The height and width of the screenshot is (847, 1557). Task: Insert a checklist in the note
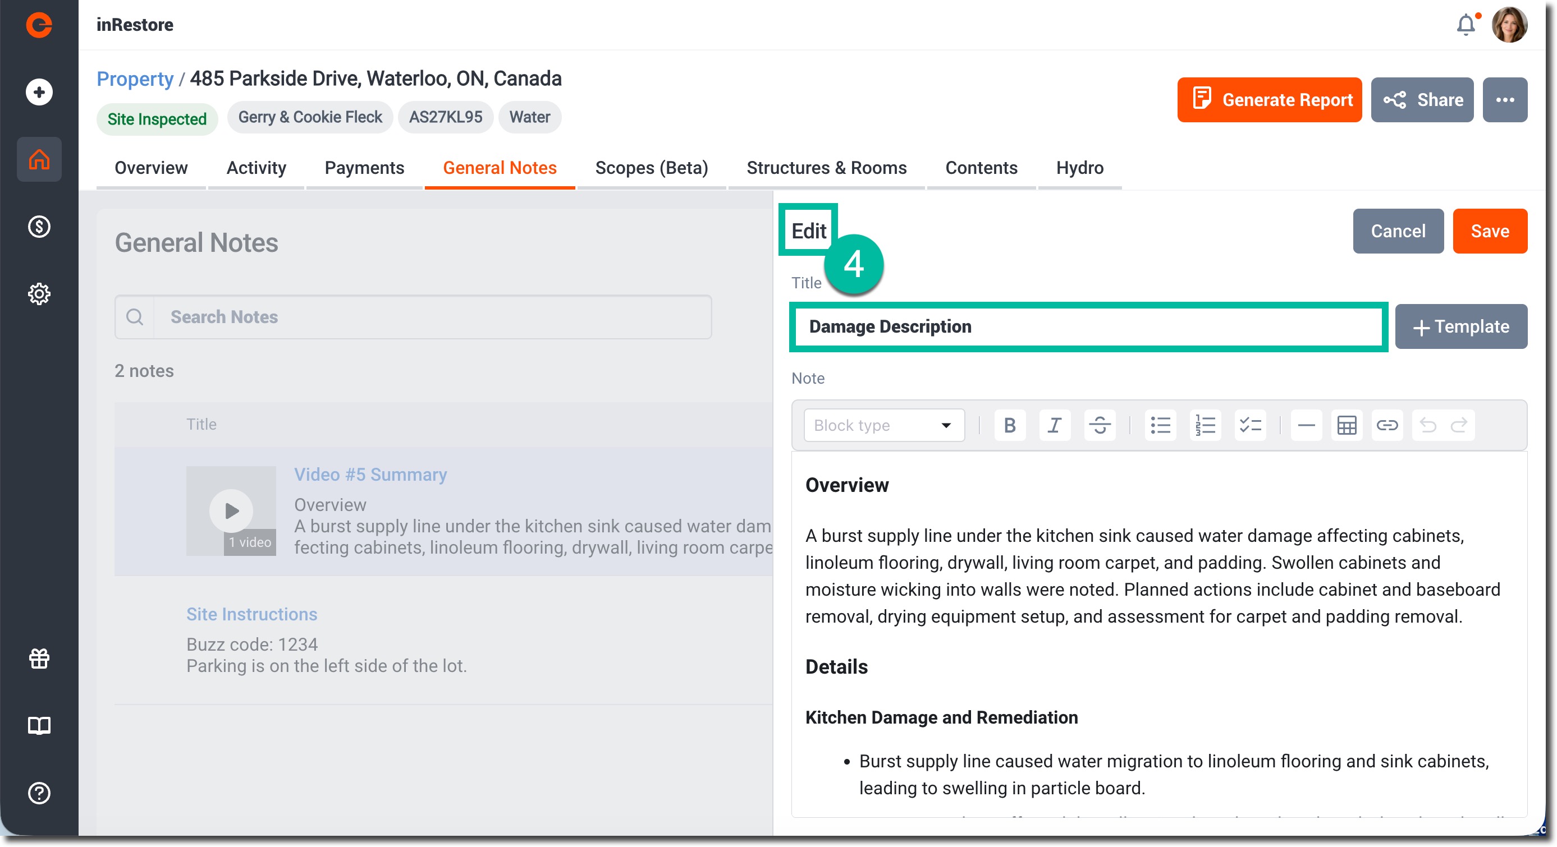point(1249,425)
